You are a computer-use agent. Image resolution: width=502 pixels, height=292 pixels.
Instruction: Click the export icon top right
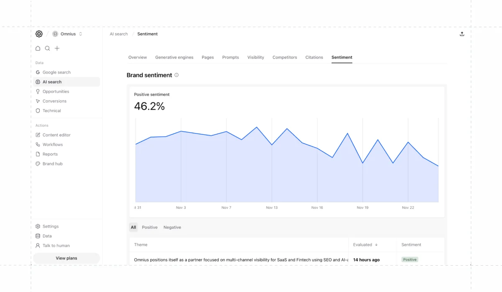[x=462, y=33]
